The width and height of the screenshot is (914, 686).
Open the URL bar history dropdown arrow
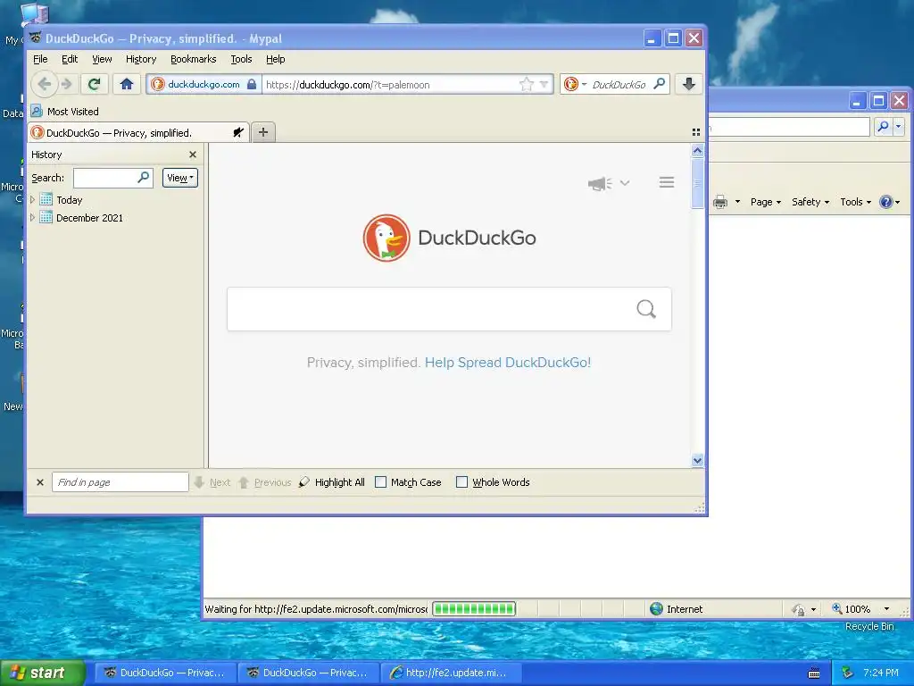coord(544,85)
